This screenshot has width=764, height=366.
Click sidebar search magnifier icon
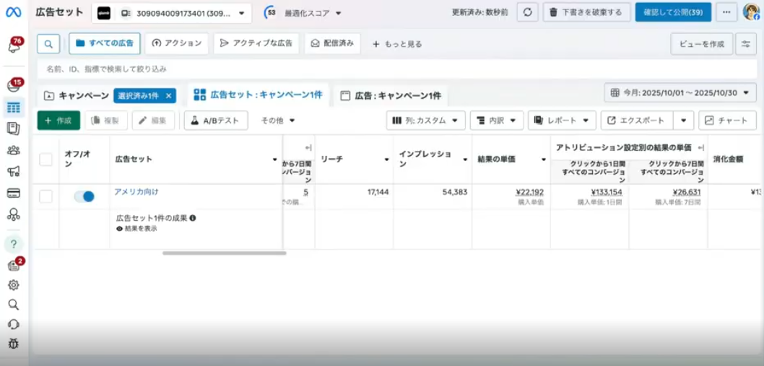(14, 305)
